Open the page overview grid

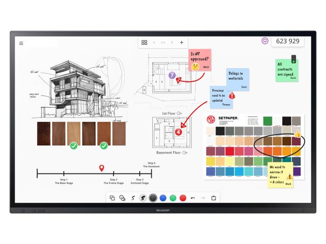click(x=144, y=43)
